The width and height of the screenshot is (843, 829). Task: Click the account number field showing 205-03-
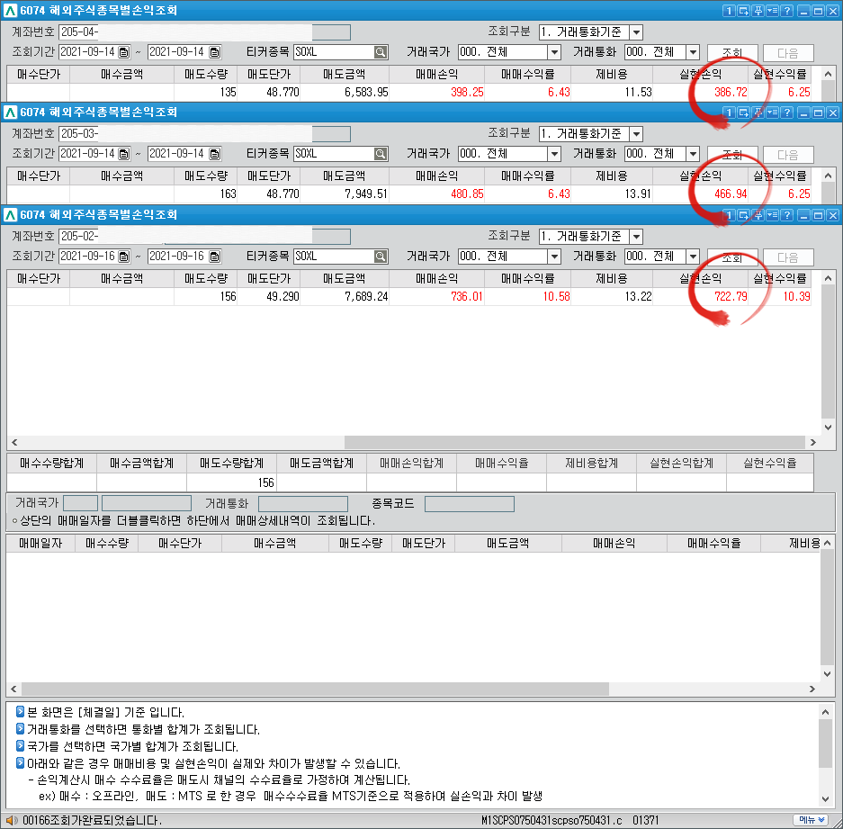point(204,134)
